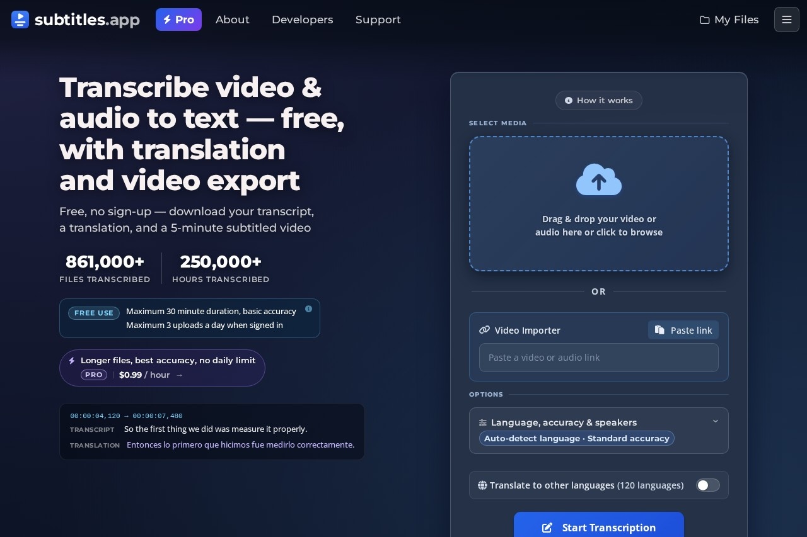Click the transcript sample sentence

tap(216, 429)
